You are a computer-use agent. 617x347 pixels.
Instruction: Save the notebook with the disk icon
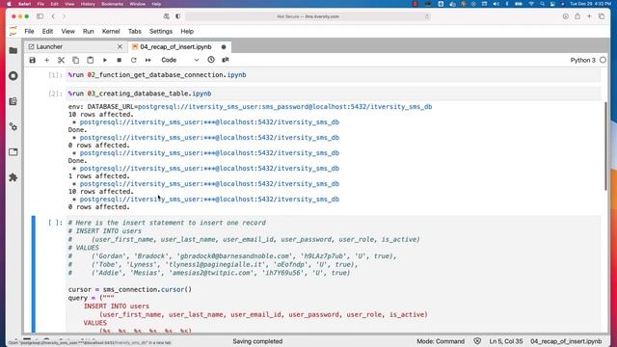click(x=32, y=60)
